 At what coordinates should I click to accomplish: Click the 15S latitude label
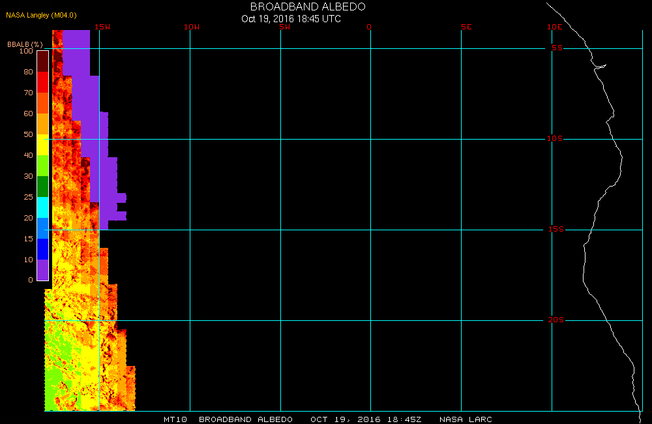pos(556,229)
